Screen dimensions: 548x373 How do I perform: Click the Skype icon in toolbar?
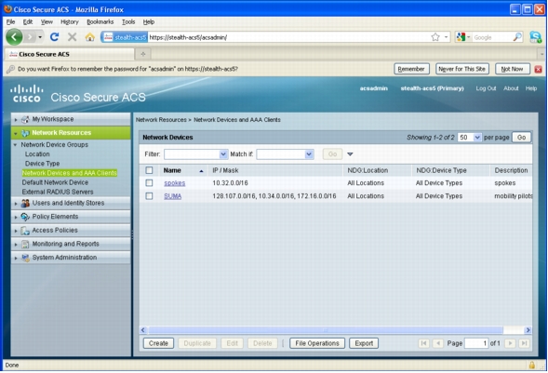535,37
